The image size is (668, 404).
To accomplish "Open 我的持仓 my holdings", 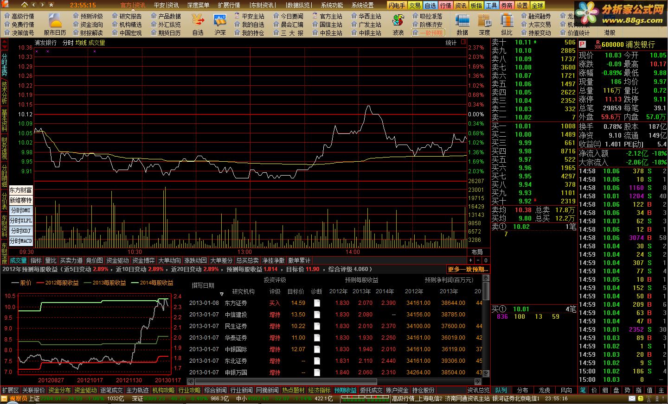I will [249, 33].
